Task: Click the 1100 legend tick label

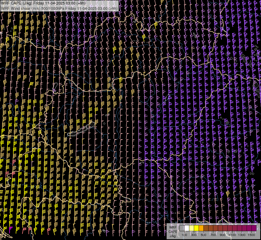Action: (x=232, y=235)
